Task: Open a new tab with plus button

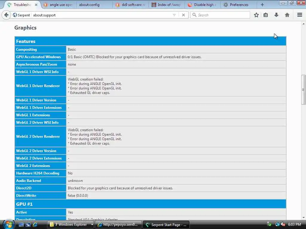Action: [262, 5]
